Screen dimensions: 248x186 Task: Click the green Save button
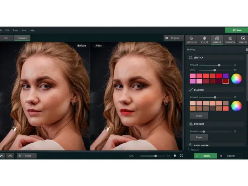click(x=236, y=30)
